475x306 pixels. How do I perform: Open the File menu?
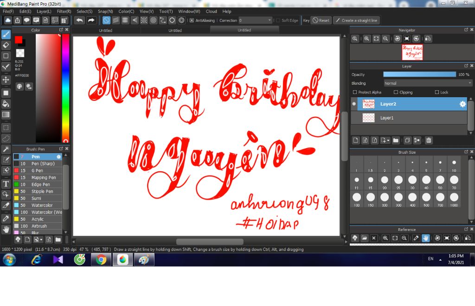pyautogui.click(x=8, y=12)
